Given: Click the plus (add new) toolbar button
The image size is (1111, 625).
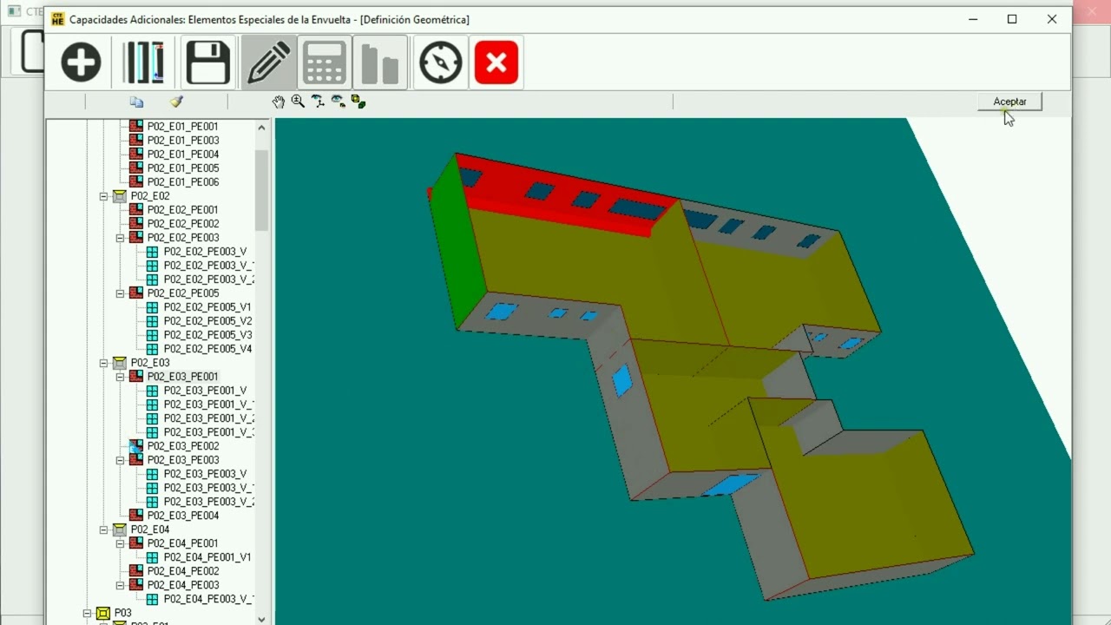Looking at the screenshot, I should [x=81, y=62].
